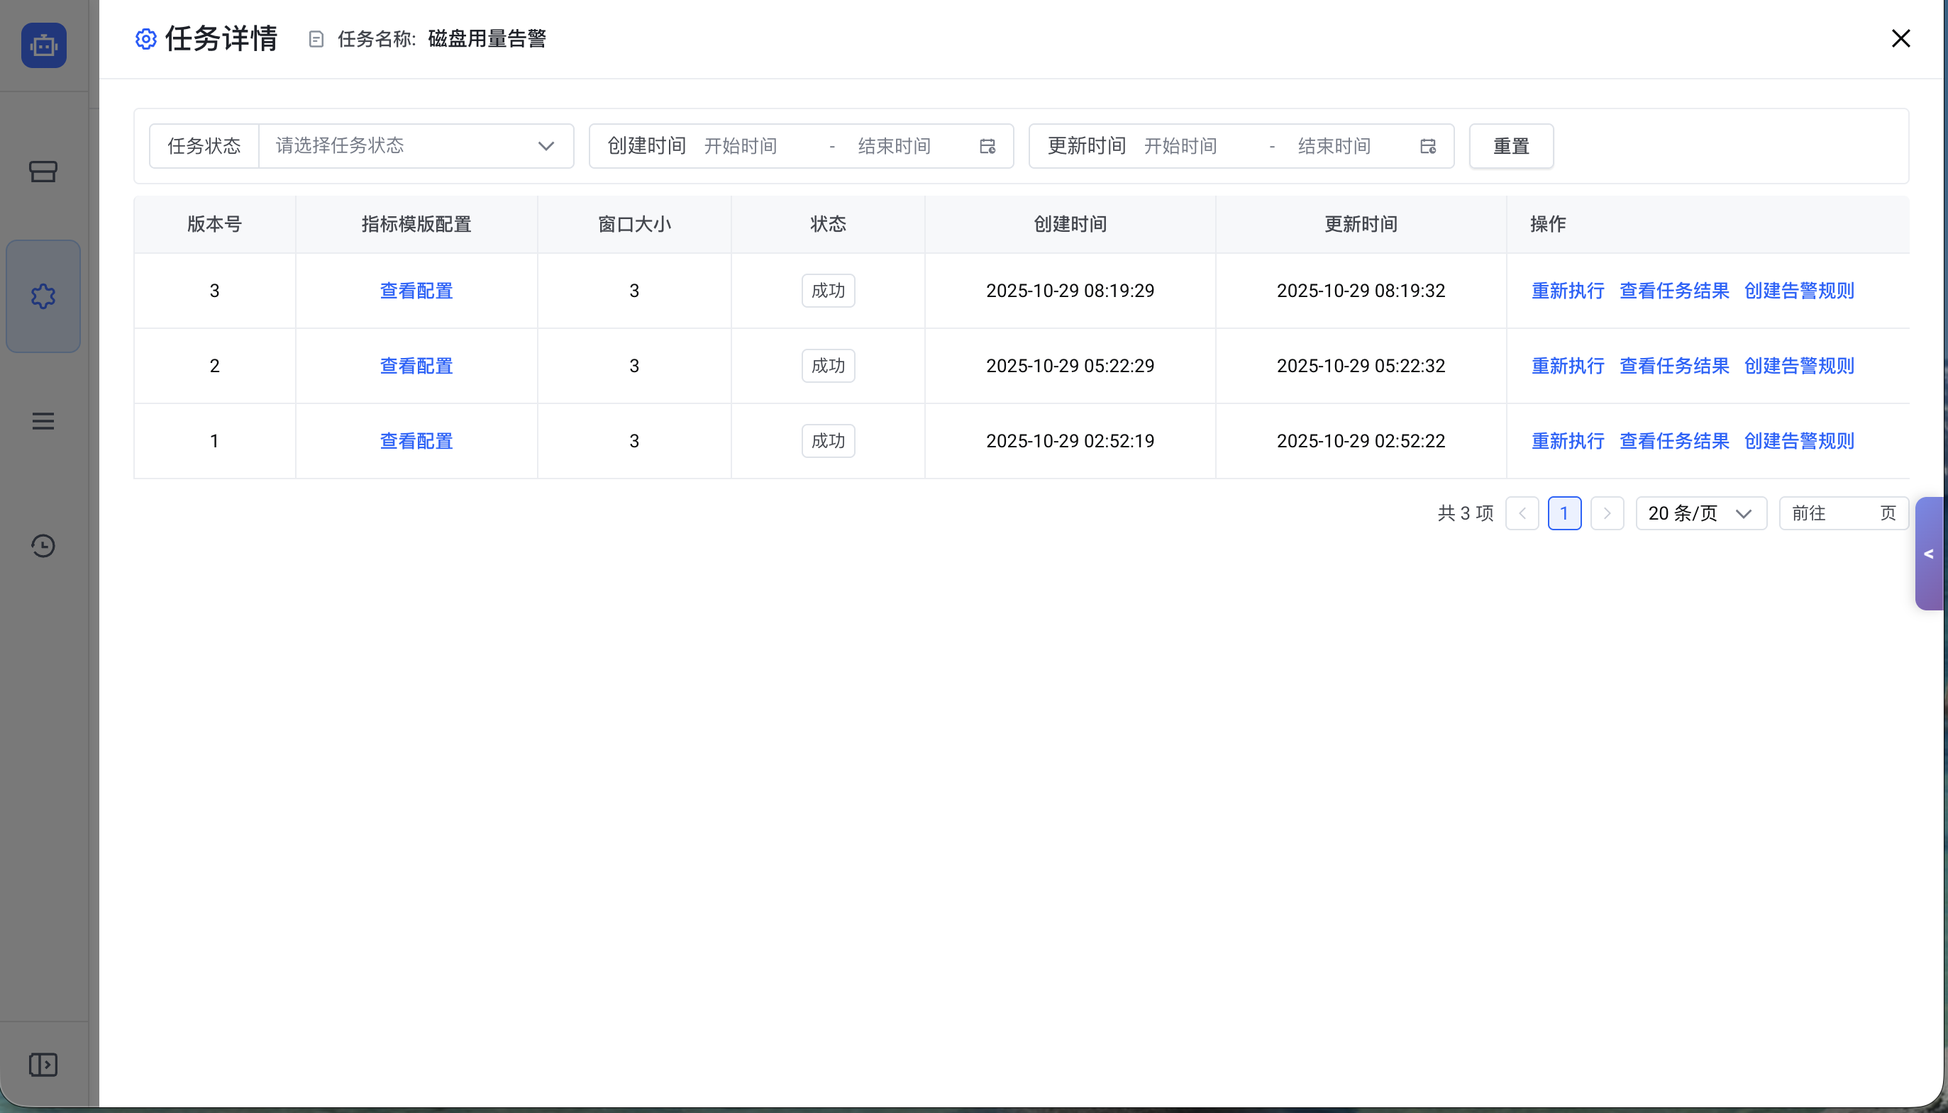Open the 任务状态 dropdown

pyautogui.click(x=417, y=146)
